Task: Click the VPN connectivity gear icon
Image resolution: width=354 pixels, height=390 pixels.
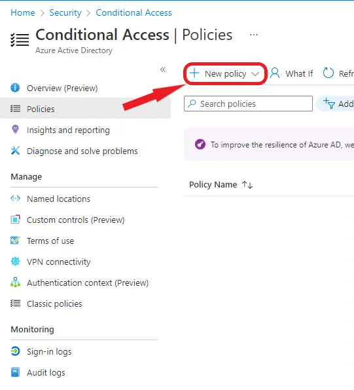Action: (x=15, y=262)
